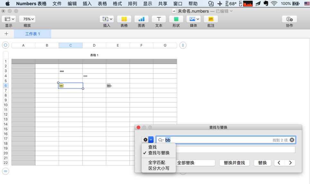This screenshot has width=310, height=184.
Task: Click the Shape (形状) toolbar icon
Action: click(176, 19)
